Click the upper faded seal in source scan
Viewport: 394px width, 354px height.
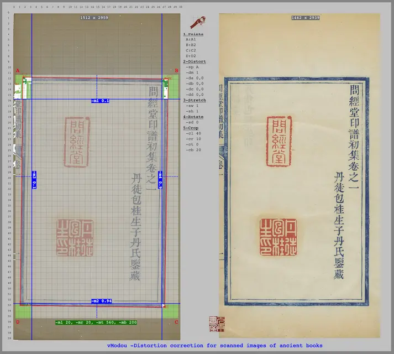77,142
